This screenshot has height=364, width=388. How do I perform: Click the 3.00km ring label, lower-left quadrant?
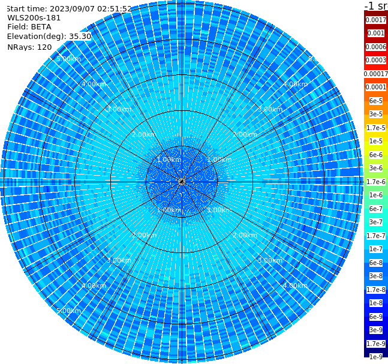click(119, 260)
